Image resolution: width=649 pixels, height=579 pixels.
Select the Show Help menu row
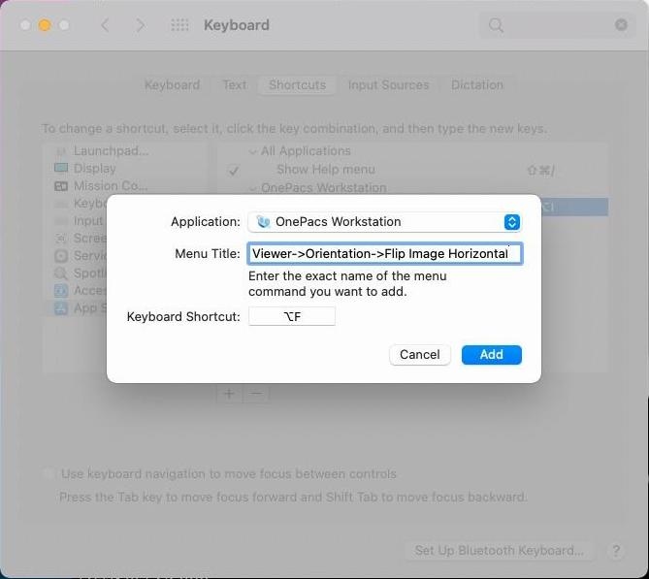click(x=412, y=170)
